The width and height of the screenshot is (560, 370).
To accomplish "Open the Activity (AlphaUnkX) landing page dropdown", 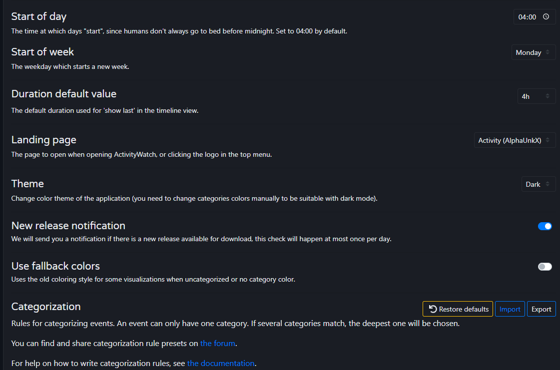I will (x=510, y=140).
